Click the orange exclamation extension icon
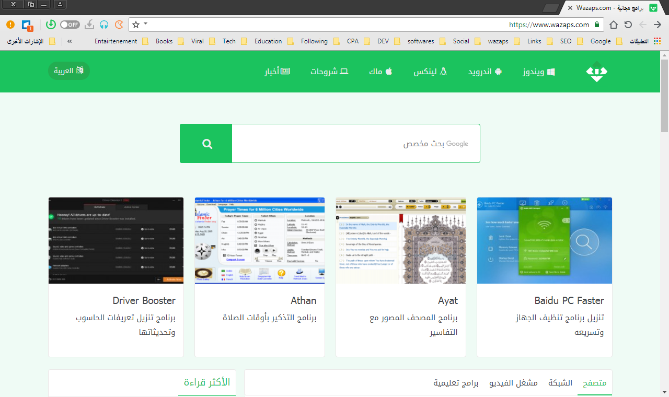The image size is (669, 397). [x=11, y=25]
